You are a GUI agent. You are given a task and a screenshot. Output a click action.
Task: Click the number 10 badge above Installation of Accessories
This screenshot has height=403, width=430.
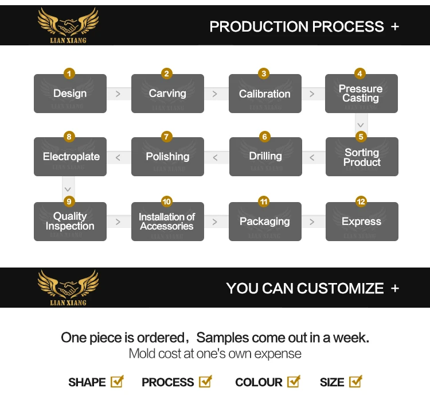[167, 201]
